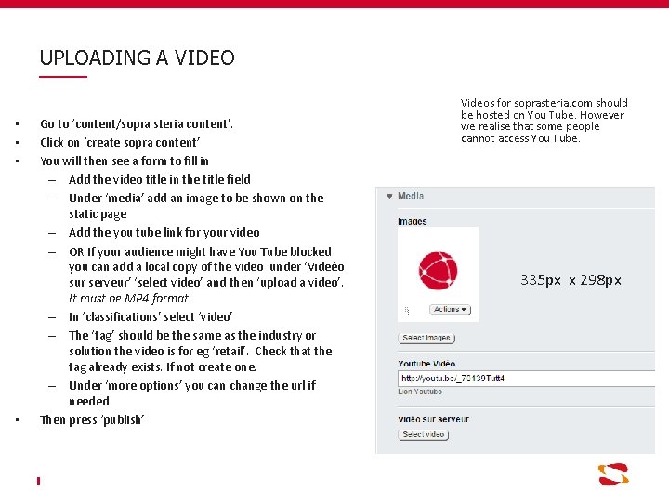
Task: Click 'Under more options' bullet line
Action: [x=192, y=393]
